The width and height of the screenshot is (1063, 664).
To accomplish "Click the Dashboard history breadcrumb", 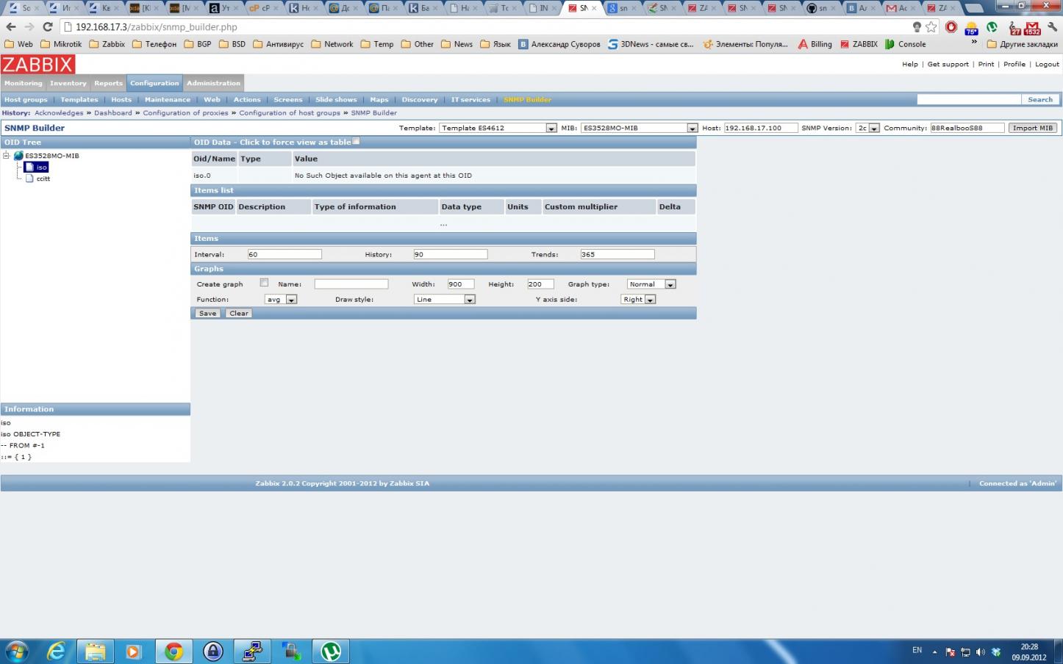I will [x=113, y=113].
